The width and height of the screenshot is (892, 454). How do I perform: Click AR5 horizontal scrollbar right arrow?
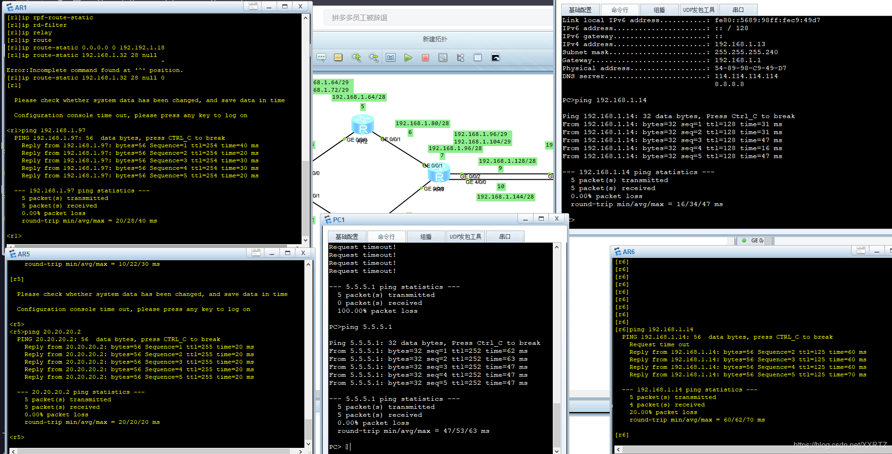point(301,451)
